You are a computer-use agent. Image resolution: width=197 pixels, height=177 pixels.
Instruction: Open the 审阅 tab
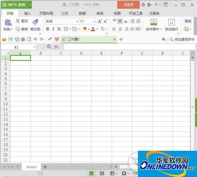tap(100, 13)
